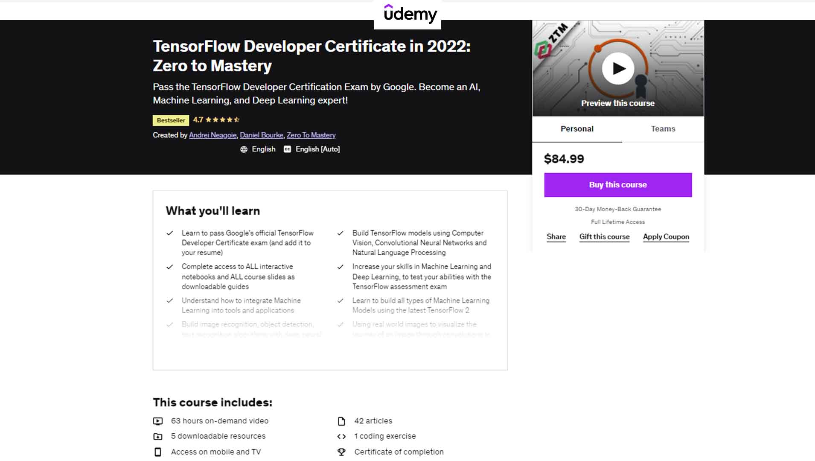815x461 pixels.
Task: Click This course includes heading
Action: [212, 403]
